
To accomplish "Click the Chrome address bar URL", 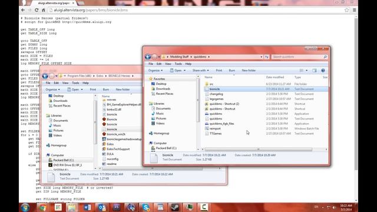I will point(91,10).
